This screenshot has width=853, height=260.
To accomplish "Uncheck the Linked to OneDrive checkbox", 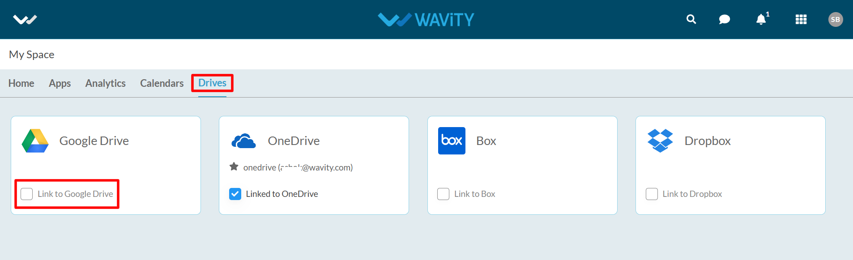I will tap(235, 194).
